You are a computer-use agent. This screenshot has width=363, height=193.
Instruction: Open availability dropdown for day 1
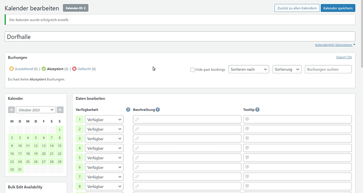click(x=104, y=120)
